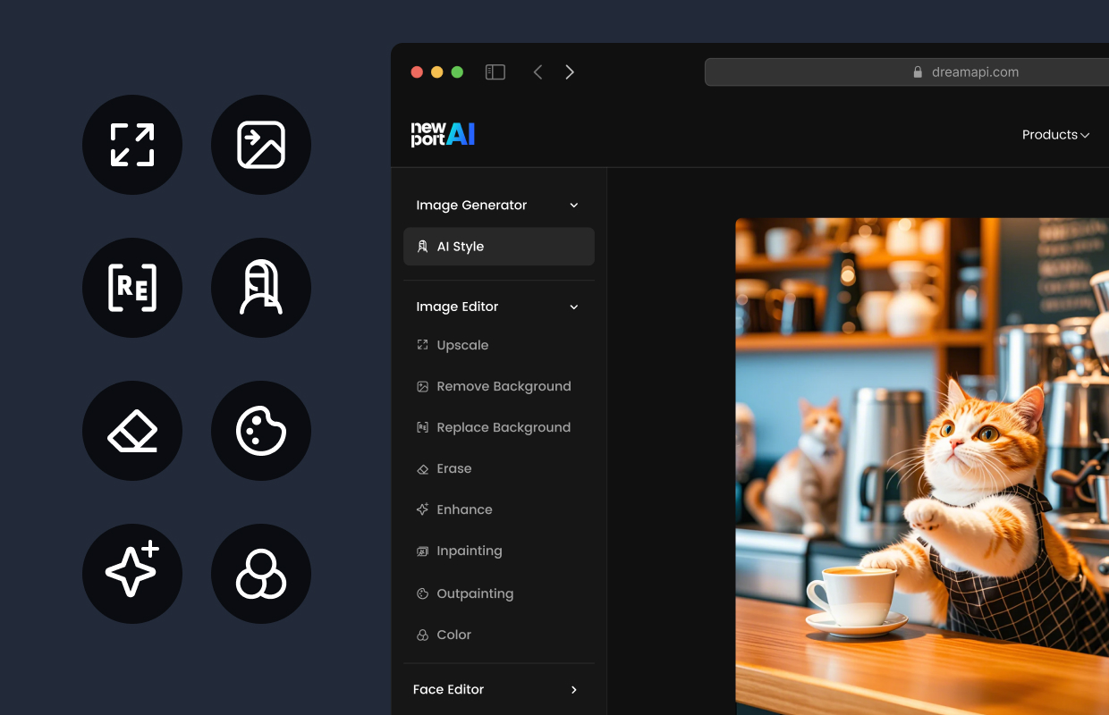Viewport: 1109px width, 715px height.
Task: Open the Color tool in Image Editor
Action: tap(453, 635)
